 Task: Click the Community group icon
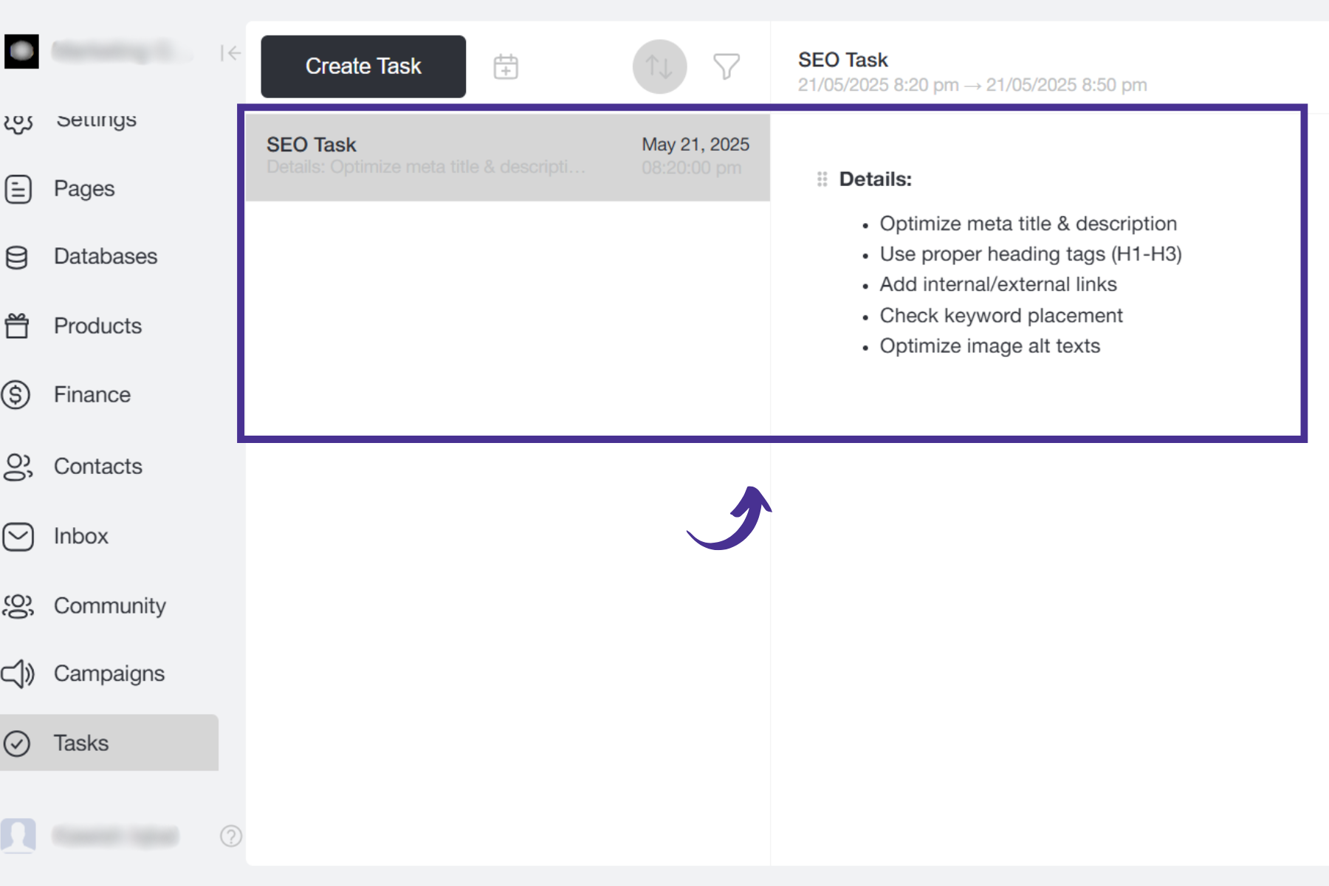click(18, 606)
